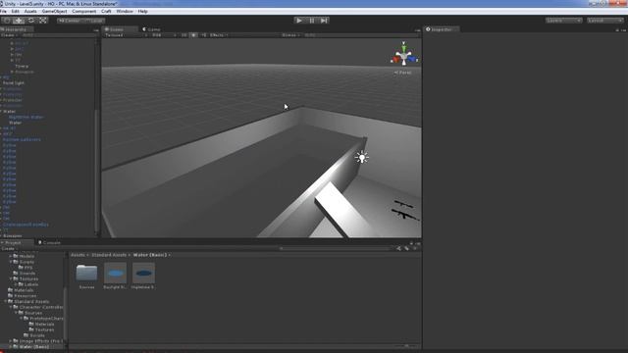This screenshot has height=353, width=628.
Task: Open Hierarchy Create dropdown
Action: click(9, 35)
